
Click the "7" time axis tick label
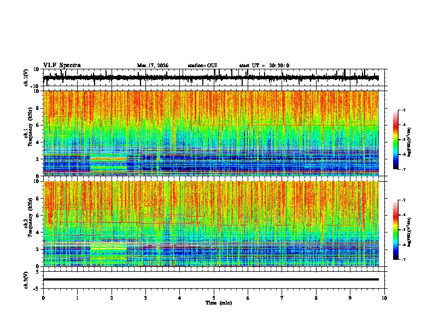click(282, 297)
